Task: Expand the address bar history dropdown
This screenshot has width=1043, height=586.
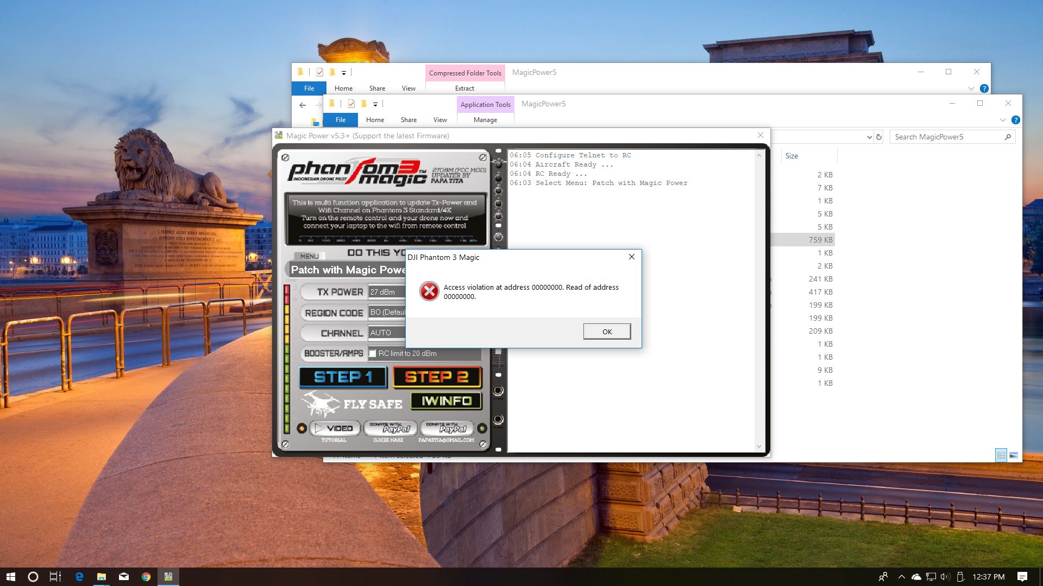Action: coord(869,137)
